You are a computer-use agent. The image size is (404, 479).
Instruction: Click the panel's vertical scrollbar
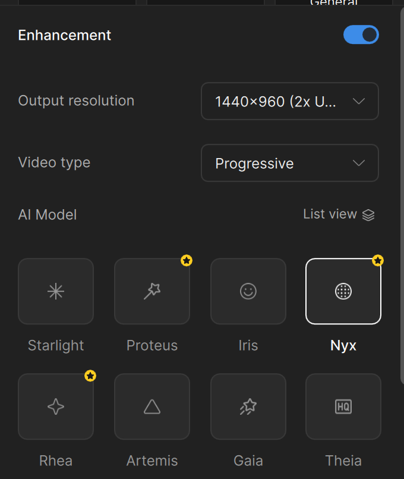pos(402,190)
